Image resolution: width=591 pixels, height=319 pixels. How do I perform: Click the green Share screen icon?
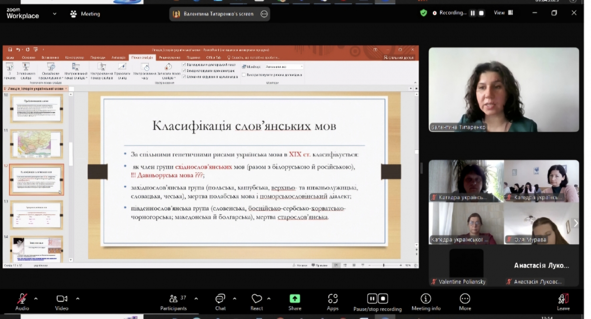point(295,298)
